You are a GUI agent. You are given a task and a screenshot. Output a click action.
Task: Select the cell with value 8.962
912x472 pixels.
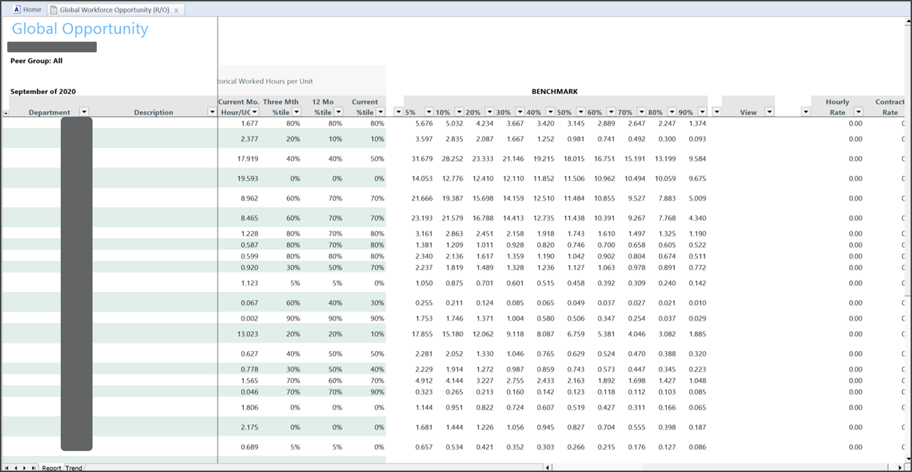tap(249, 199)
